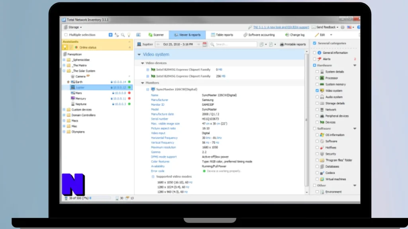Click the Virtual machines category icon
The width and height of the screenshot is (408, 229).
tap(322, 179)
